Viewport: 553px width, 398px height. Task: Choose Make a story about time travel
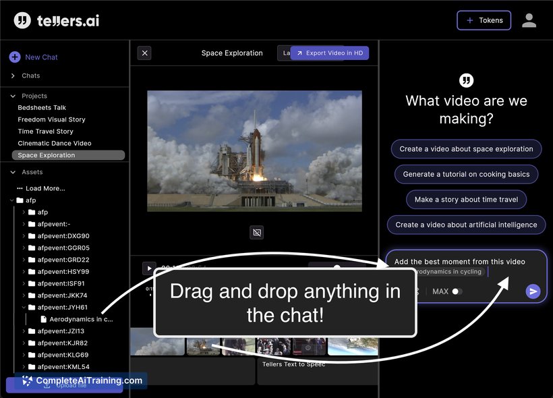point(466,200)
